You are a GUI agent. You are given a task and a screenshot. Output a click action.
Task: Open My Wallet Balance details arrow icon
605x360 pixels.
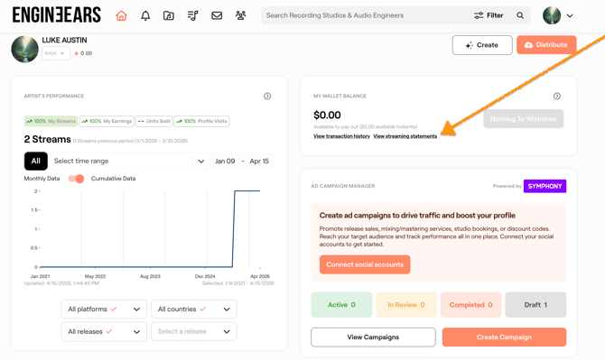[557, 96]
